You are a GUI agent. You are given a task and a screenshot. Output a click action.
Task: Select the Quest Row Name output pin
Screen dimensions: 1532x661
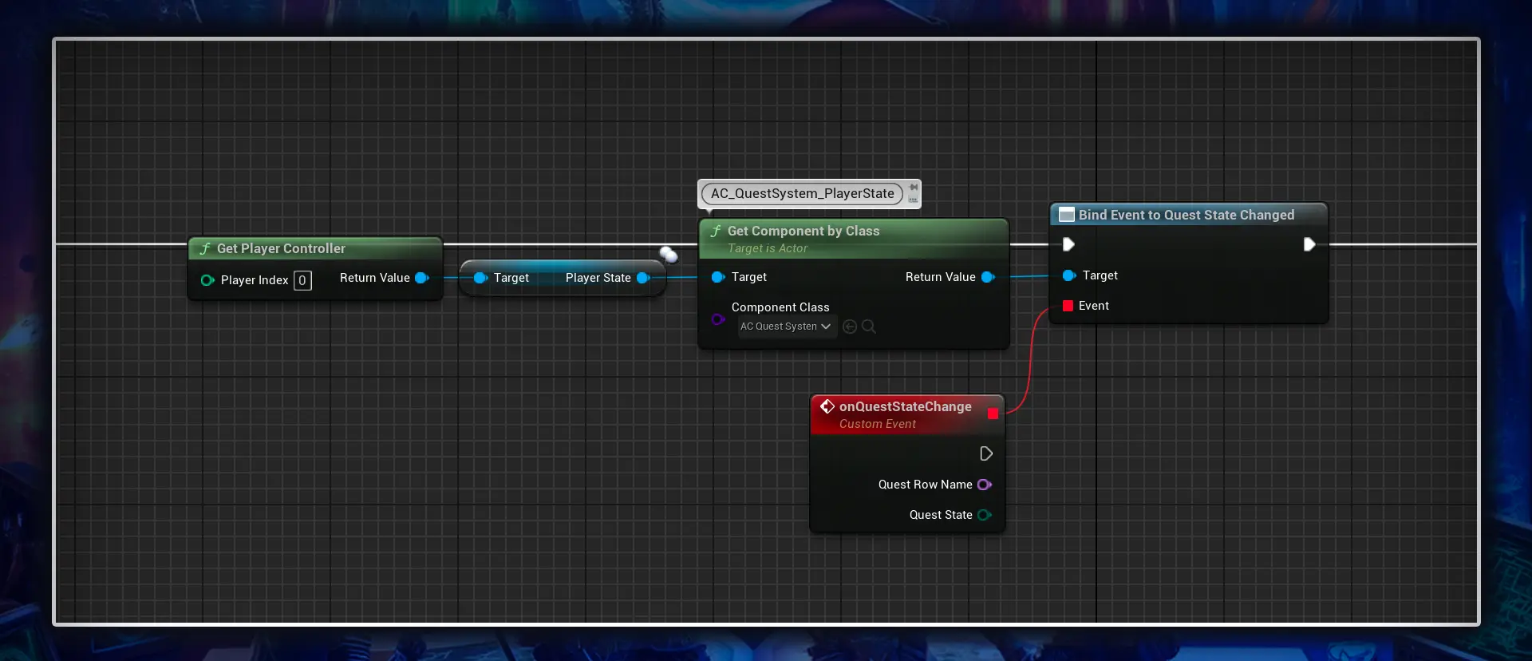tap(985, 485)
